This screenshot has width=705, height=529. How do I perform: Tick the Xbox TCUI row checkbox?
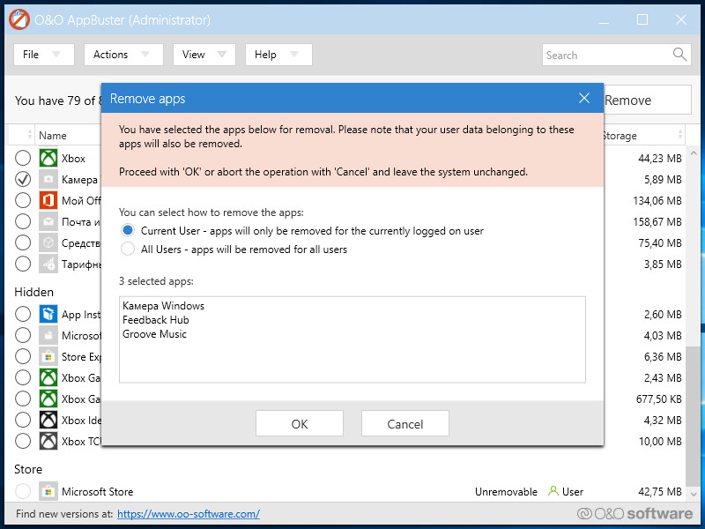point(23,441)
